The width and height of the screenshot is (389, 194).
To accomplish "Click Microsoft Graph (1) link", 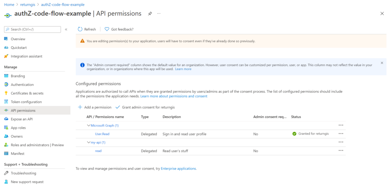I will coord(105,125).
